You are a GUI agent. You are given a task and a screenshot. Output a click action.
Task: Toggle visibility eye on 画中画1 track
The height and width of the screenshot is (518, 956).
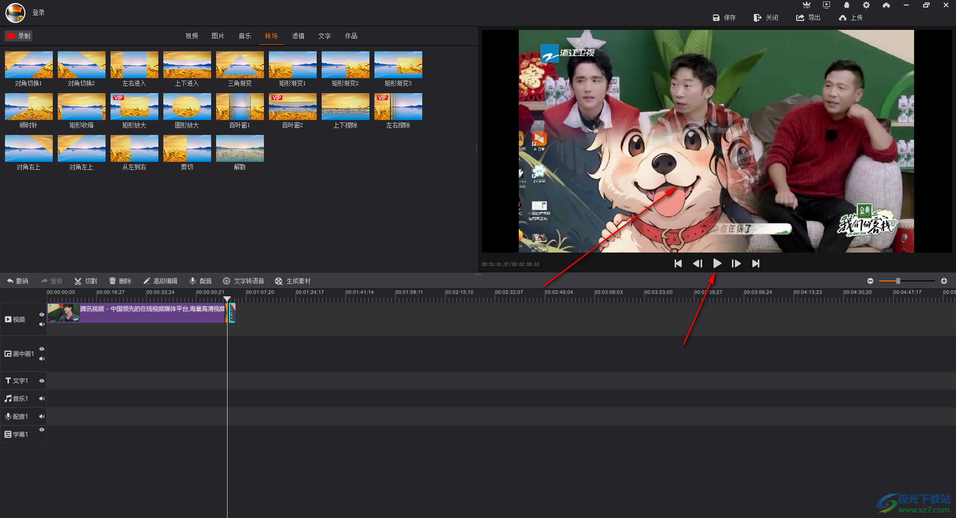[42, 349]
